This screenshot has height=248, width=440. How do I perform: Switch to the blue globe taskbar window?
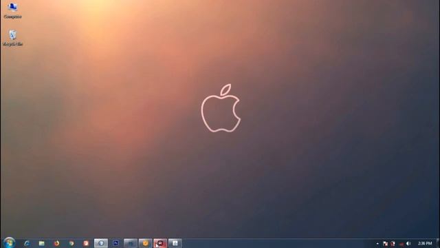pos(101,243)
